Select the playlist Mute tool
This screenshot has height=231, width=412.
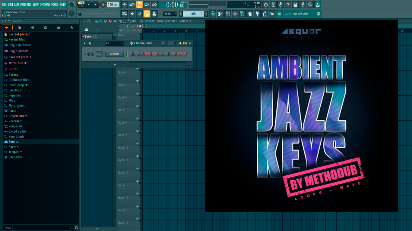click(x=110, y=21)
